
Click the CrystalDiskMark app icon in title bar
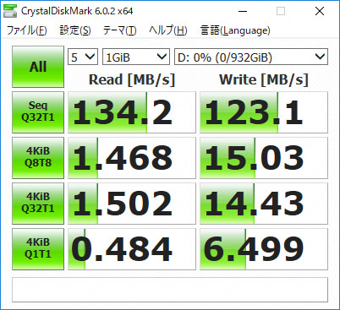10,11
